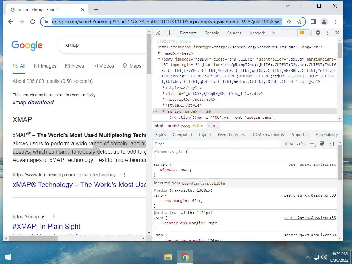Click the browser forward arrow
Image resolution: width=352 pixels, height=264 pixels.
pos(22,22)
